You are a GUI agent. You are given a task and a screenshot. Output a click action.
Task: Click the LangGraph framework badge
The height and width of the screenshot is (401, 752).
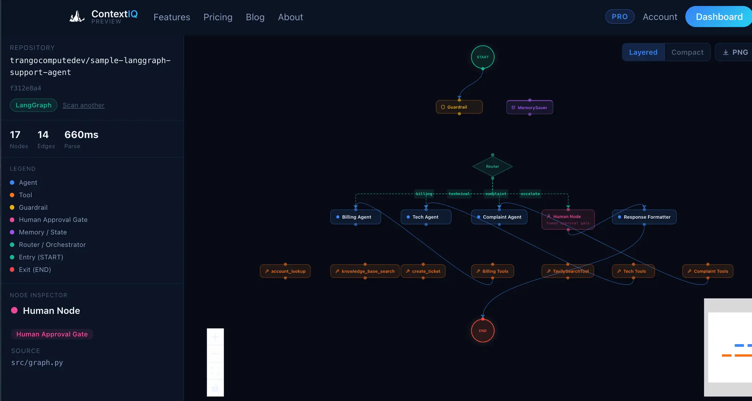tap(33, 105)
